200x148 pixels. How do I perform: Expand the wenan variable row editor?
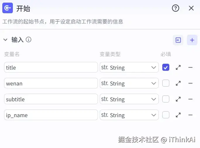(178, 83)
